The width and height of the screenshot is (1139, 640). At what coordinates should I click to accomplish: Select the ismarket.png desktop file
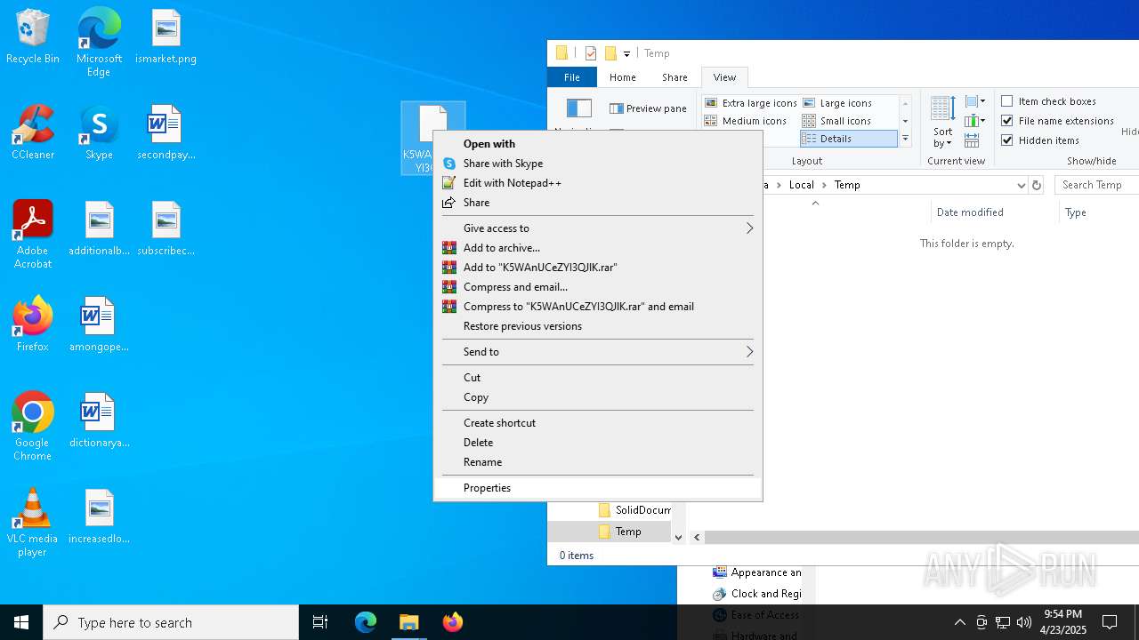[x=166, y=36]
